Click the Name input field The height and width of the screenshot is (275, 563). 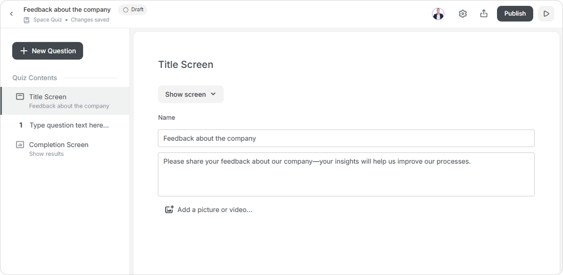(346, 138)
